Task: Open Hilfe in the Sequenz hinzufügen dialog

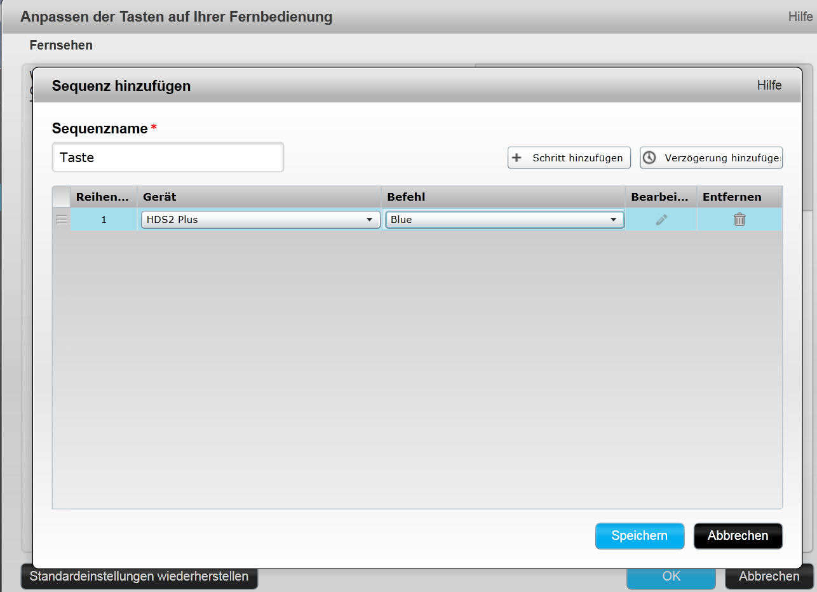Action: tap(769, 85)
